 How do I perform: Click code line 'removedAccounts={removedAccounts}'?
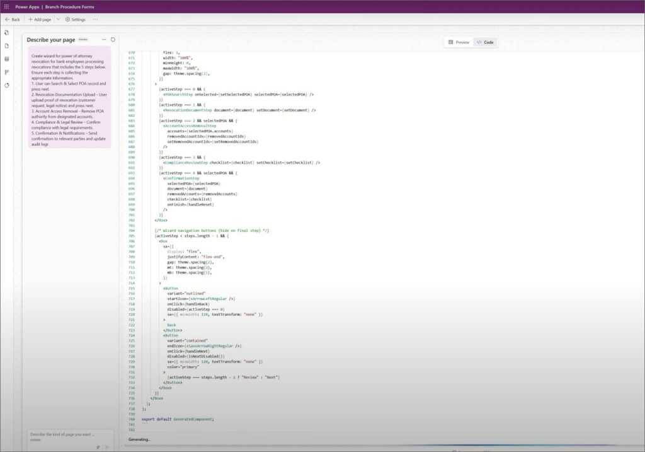click(202, 194)
